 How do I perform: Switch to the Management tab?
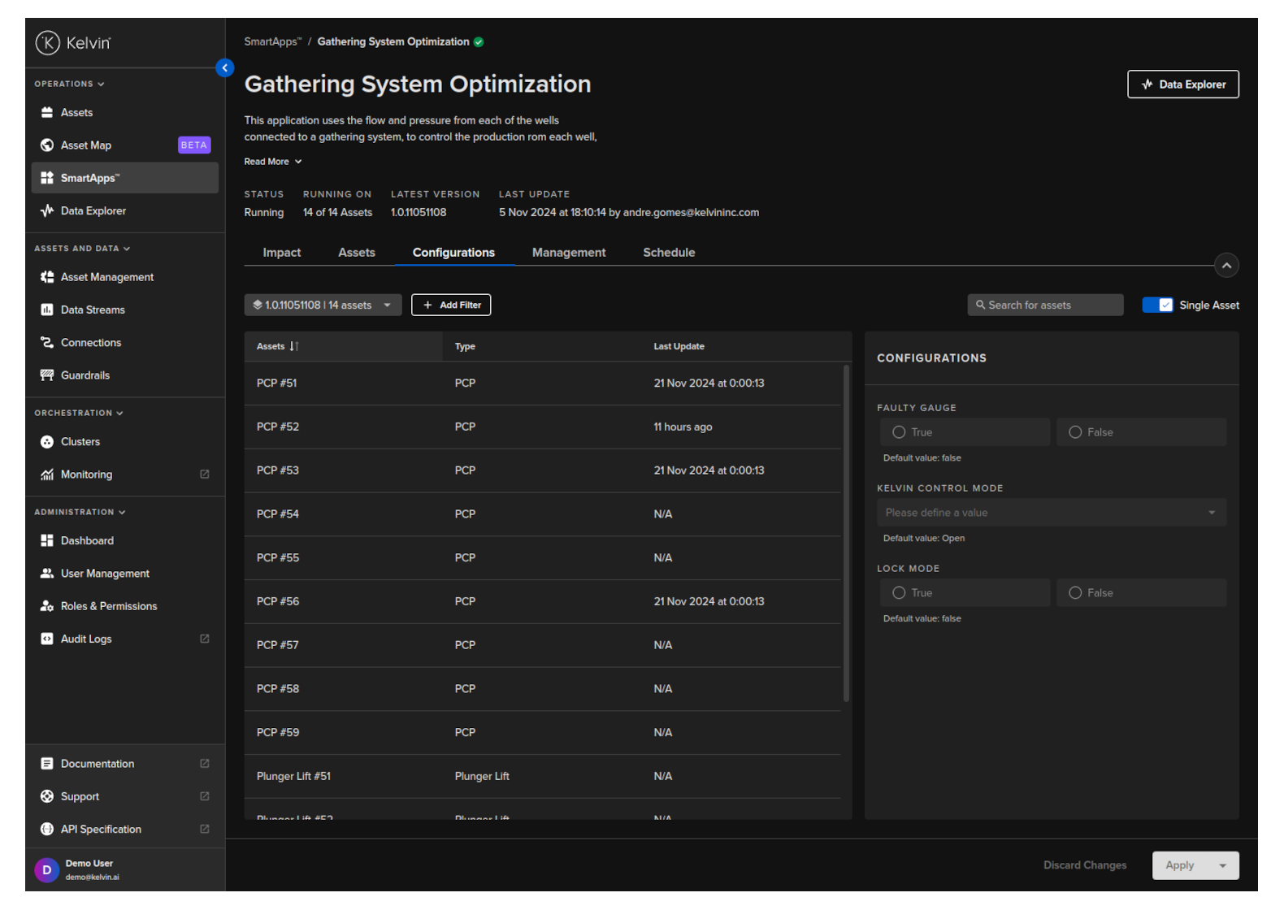568,253
